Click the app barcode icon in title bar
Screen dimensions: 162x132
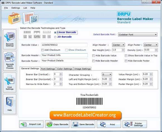3,3
